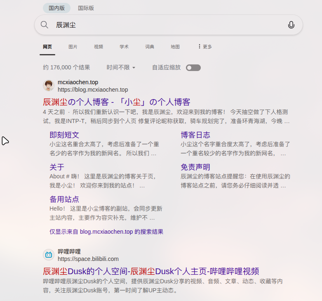The height and width of the screenshot is (301, 322).
Task: Click the mcxiaochen.top site name
Action: 78,82
